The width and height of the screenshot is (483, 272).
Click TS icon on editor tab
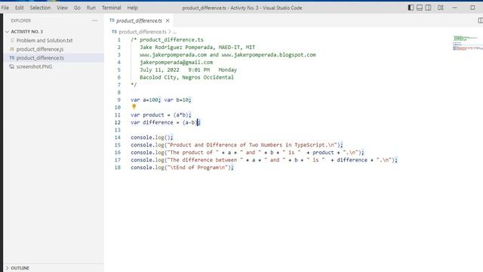(112, 20)
